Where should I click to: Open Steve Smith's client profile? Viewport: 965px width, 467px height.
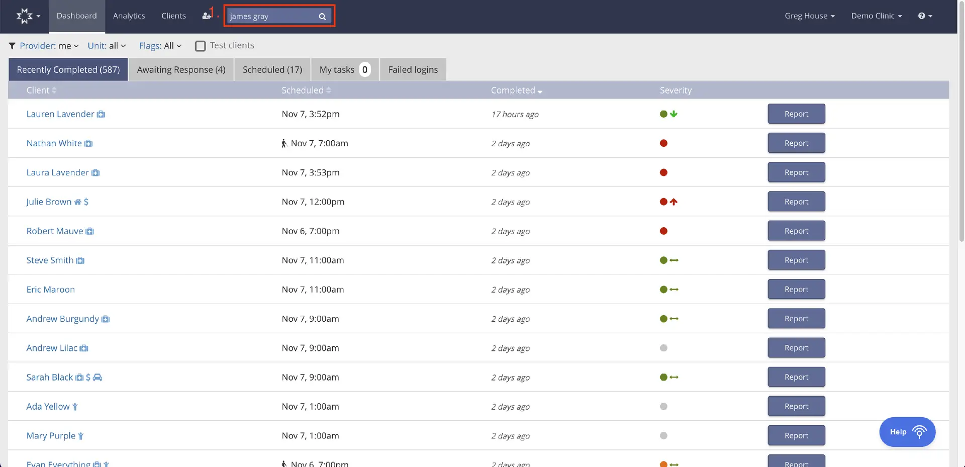(49, 260)
